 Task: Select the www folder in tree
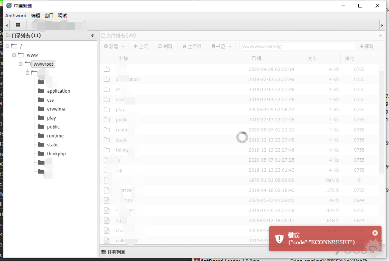[32, 55]
